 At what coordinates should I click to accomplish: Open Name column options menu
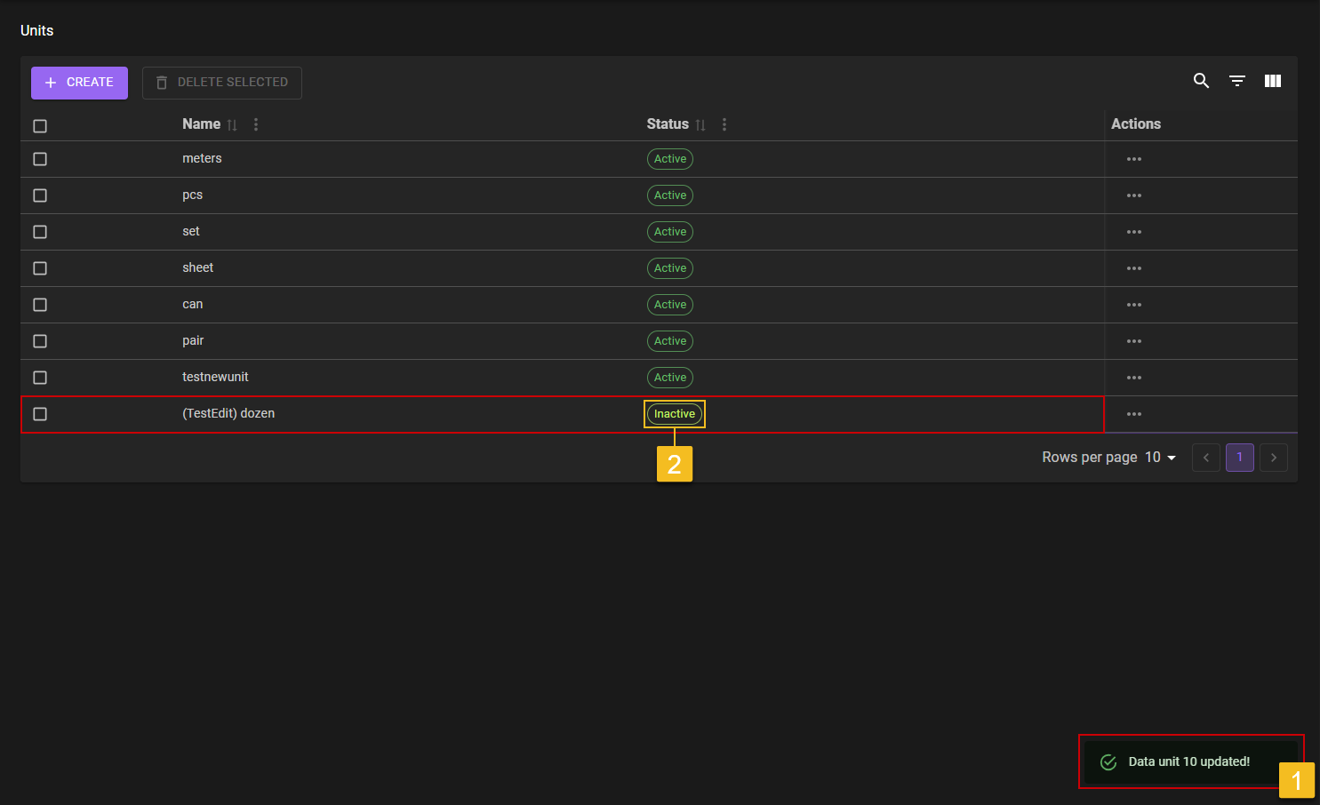coord(256,124)
